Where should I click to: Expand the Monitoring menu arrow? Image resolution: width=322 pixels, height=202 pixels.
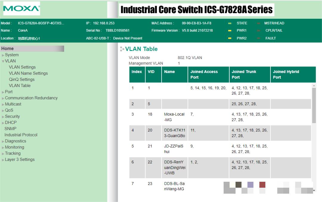coord(3,147)
